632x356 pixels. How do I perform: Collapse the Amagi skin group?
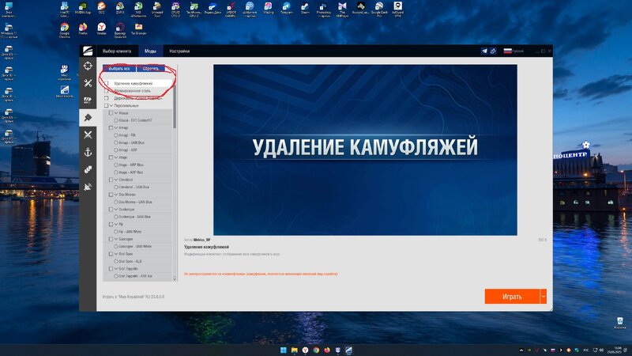pos(118,127)
